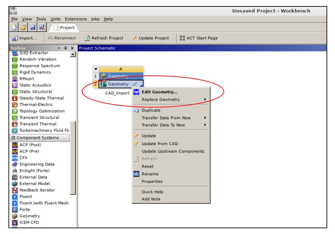Image resolution: width=335 pixels, height=234 pixels.
Task: Select Geometry cell in row 2
Action: pyautogui.click(x=121, y=84)
